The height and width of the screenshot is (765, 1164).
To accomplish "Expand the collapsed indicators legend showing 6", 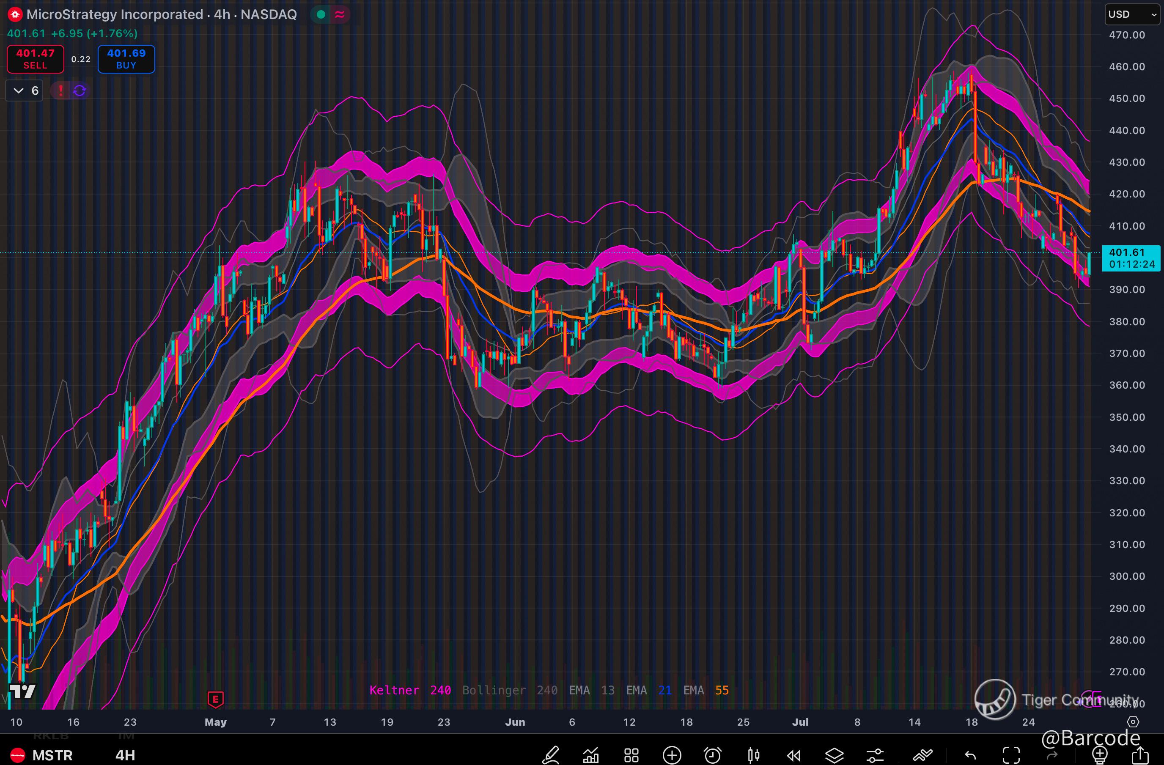I will [25, 90].
